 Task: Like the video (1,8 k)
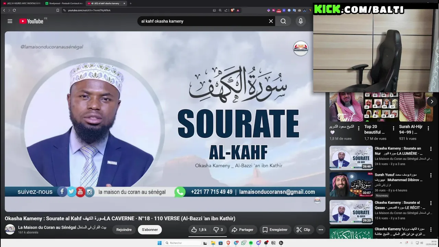[199, 230]
